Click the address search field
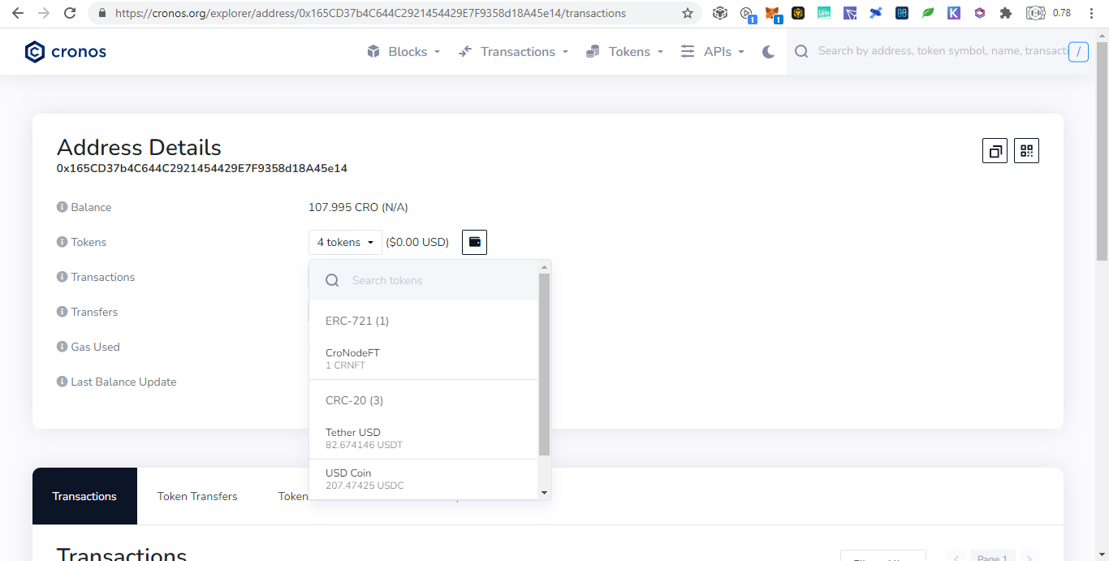The image size is (1109, 561). point(942,51)
